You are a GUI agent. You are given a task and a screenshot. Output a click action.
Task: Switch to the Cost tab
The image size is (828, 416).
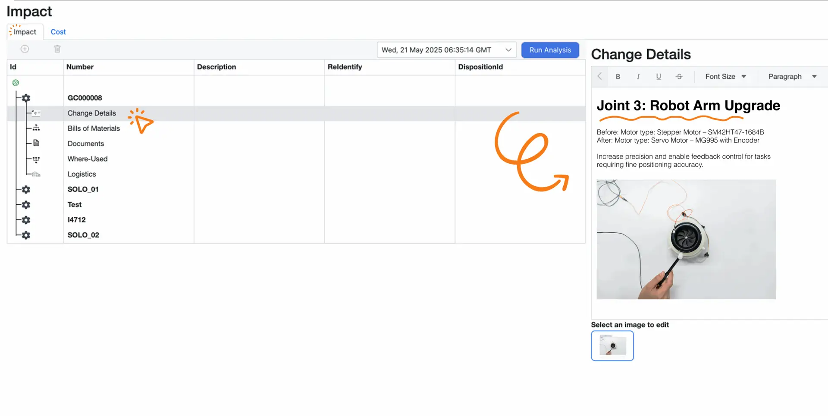click(x=58, y=32)
